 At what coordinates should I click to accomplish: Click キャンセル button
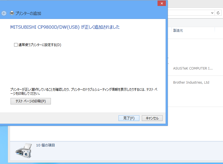(152, 118)
